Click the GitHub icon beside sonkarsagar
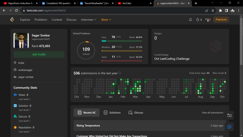 coord(15,70)
